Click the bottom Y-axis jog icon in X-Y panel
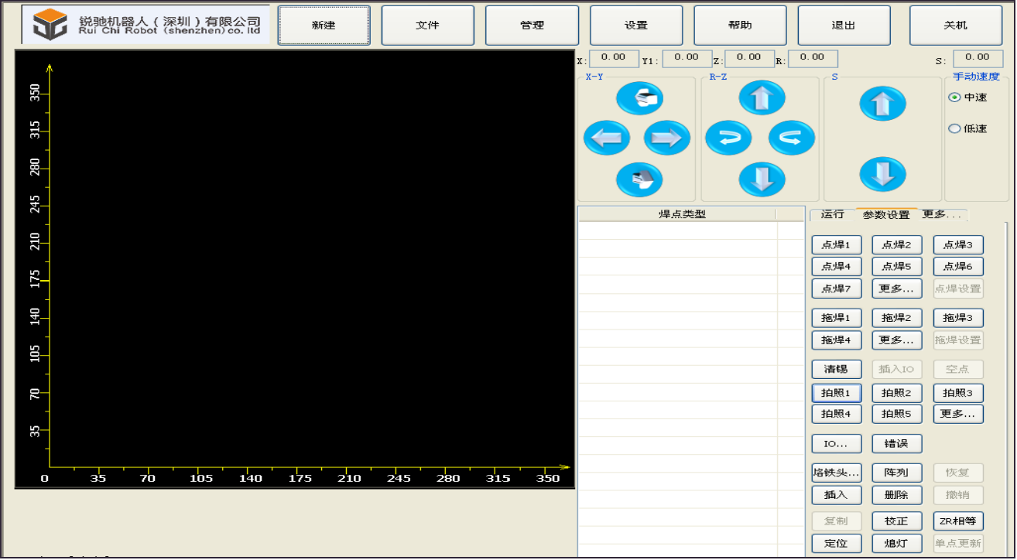 (639, 179)
